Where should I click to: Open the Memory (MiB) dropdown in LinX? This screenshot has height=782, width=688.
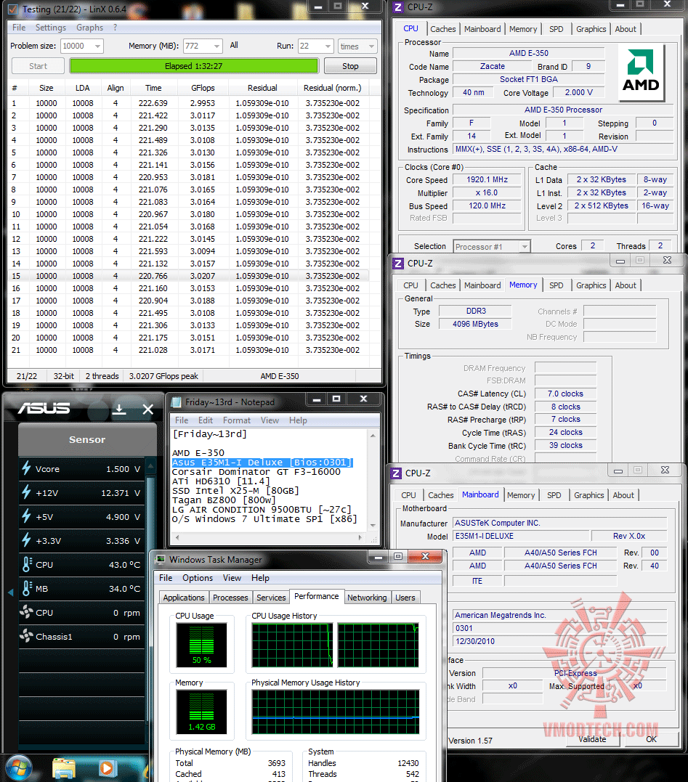(x=216, y=46)
